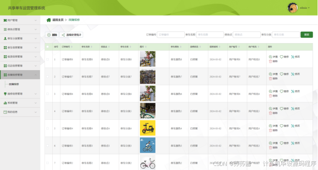Open the cartoon cyclist thumbnail in row 订单编号3
This screenshot has width=318, height=170.
tap(148, 145)
